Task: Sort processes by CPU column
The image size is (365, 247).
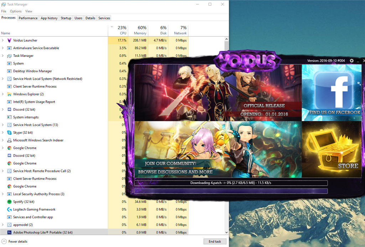Action: (118, 31)
